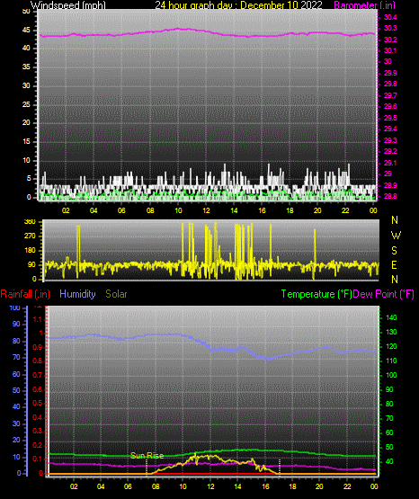Click the Temperature (°F) legend label
This screenshot has height=499, width=419.
[x=316, y=294]
